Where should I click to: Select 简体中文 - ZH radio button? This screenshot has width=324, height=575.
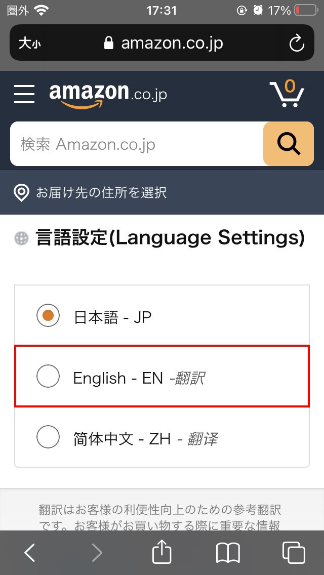pyautogui.click(x=48, y=437)
